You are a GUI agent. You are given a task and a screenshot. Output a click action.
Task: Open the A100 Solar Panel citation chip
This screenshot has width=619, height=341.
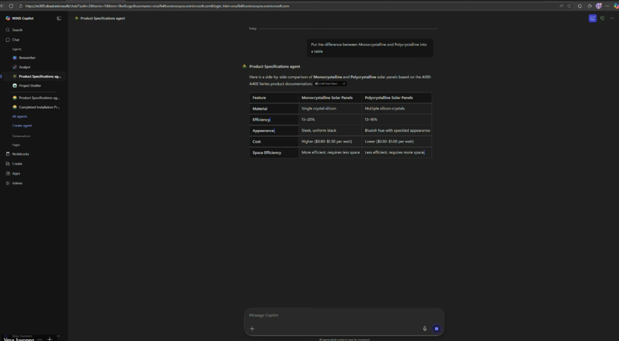(x=327, y=83)
